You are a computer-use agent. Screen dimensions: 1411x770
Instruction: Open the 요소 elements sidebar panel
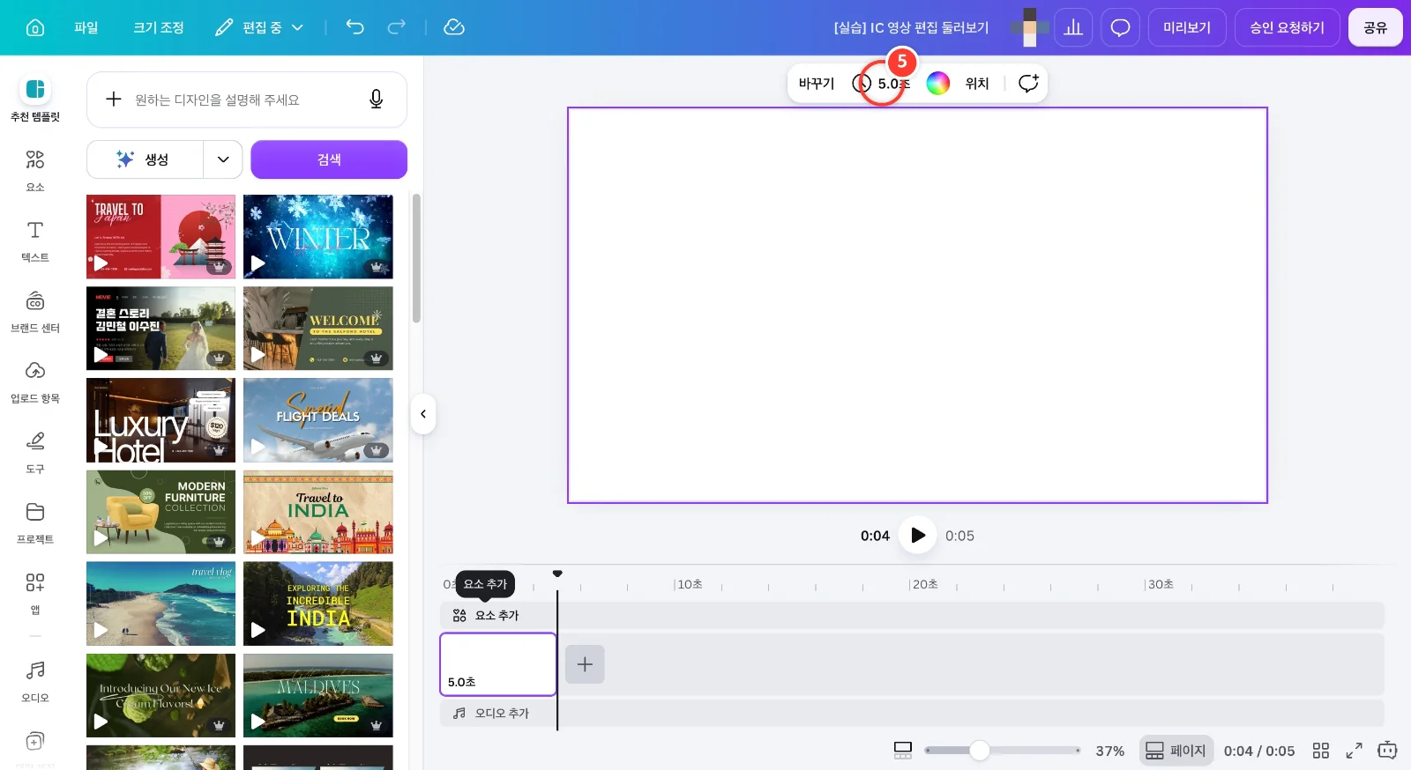tap(35, 169)
